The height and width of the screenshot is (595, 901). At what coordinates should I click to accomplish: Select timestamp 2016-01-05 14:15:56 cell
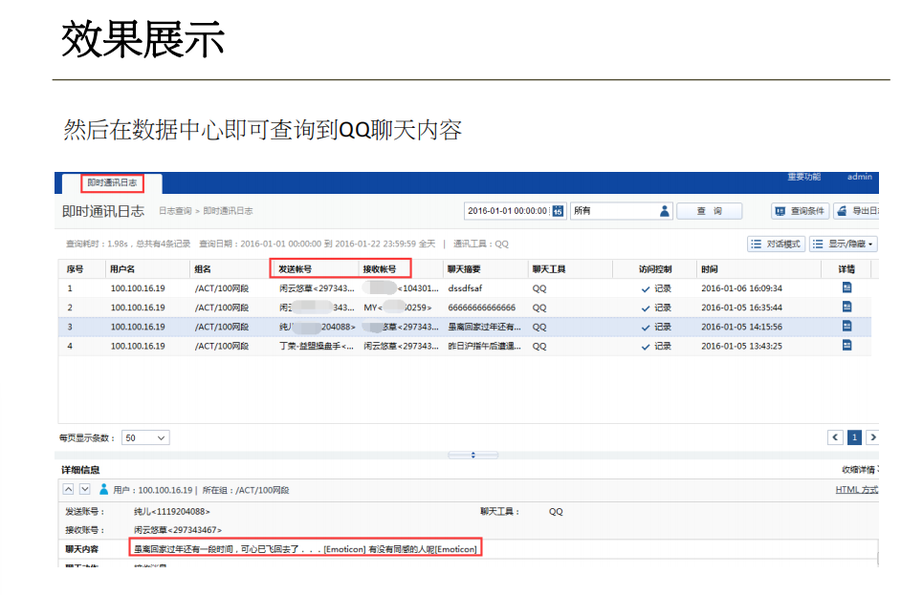click(741, 327)
